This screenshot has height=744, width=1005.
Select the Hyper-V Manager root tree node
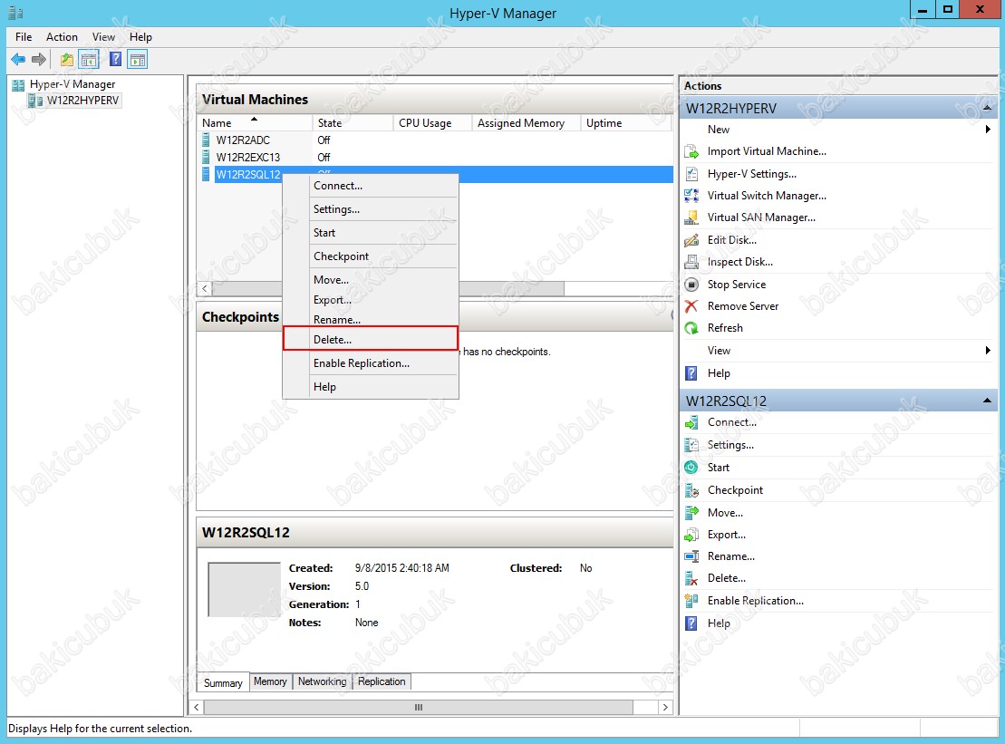pyautogui.click(x=72, y=84)
